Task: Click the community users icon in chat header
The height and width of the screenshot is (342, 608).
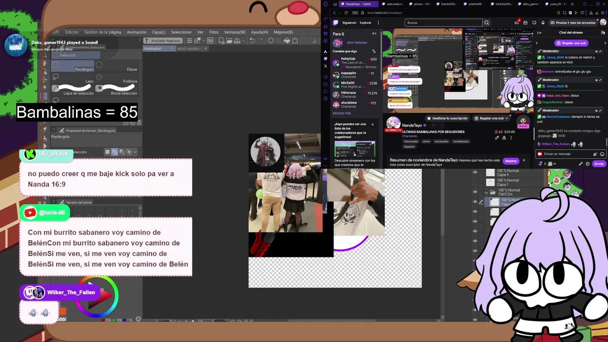Action: point(604,33)
